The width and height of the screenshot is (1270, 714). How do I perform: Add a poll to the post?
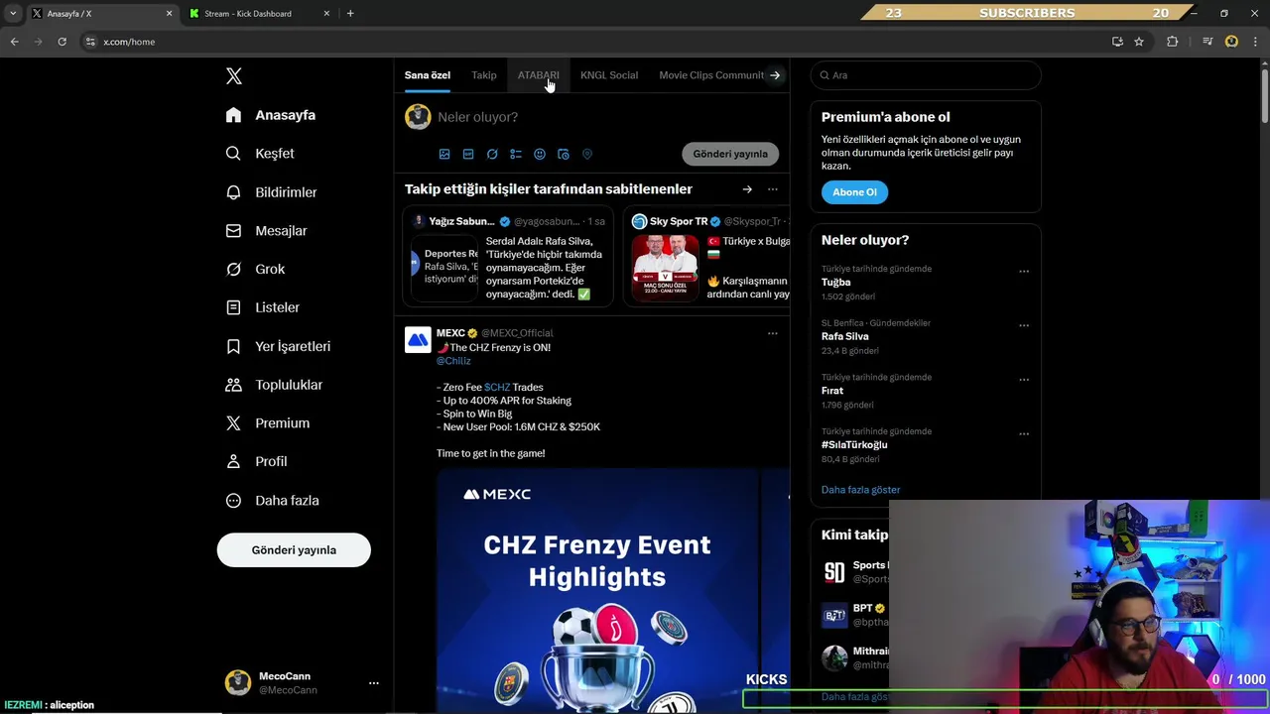point(516,155)
